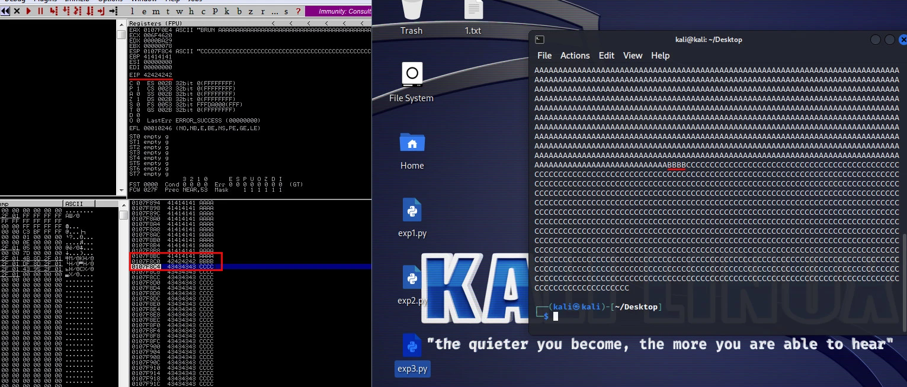Viewport: 907px width, 387px height.
Task: Open the log window with 'l' button
Action: (132, 11)
